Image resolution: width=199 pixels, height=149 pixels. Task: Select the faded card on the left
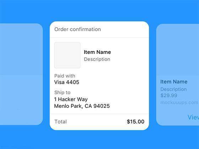[21, 74]
